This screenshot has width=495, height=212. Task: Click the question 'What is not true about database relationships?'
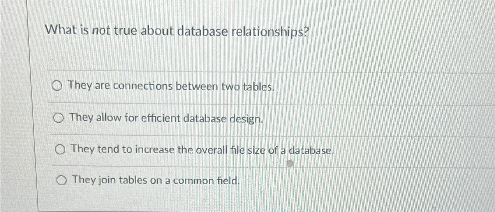177,31
